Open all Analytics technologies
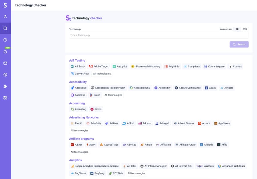 (136, 173)
